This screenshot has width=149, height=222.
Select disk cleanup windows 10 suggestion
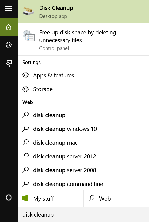tap(83, 129)
